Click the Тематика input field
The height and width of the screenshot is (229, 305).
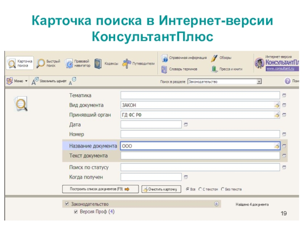[x=200, y=95]
